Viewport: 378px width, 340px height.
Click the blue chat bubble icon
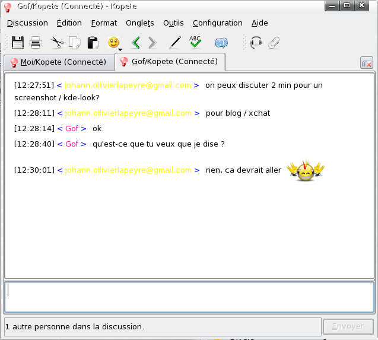coord(221,43)
